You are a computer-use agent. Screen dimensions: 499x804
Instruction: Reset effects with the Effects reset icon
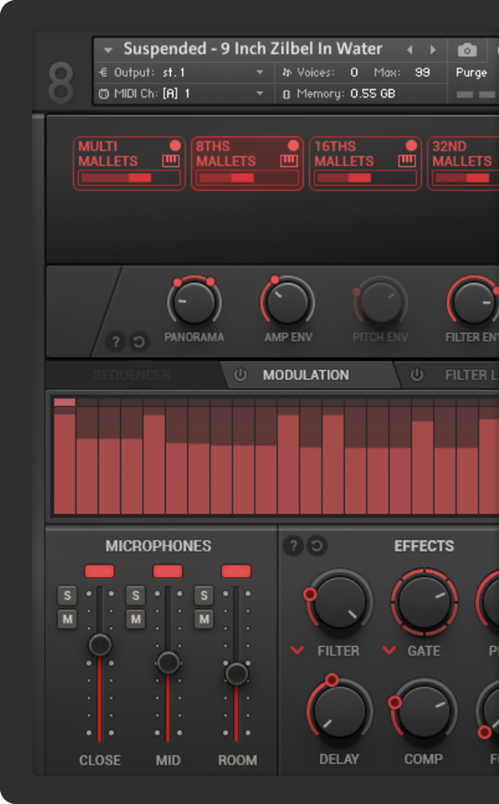click(x=317, y=546)
